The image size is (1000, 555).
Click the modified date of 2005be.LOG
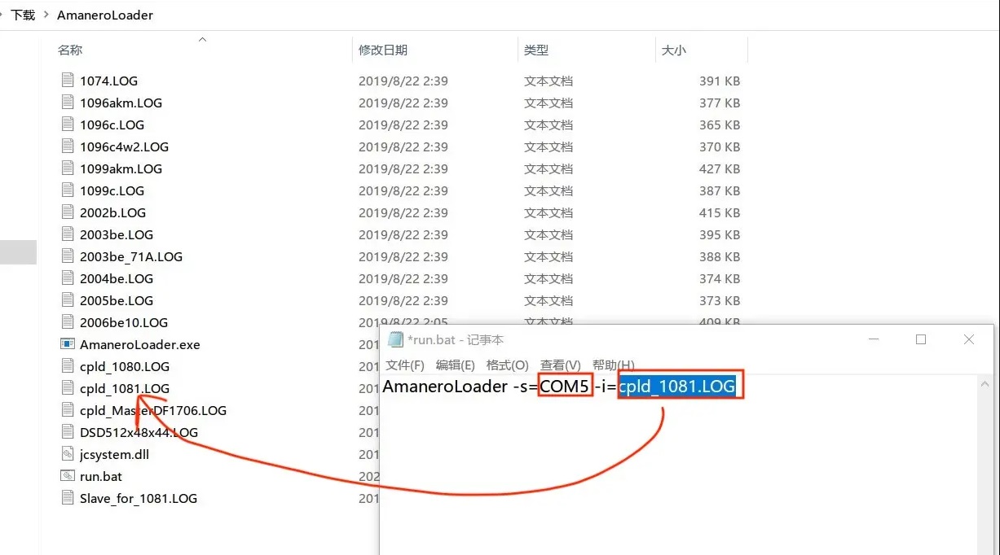[x=403, y=300]
